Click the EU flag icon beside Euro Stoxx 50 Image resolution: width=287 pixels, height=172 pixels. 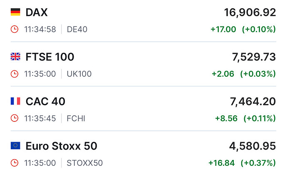(x=15, y=146)
